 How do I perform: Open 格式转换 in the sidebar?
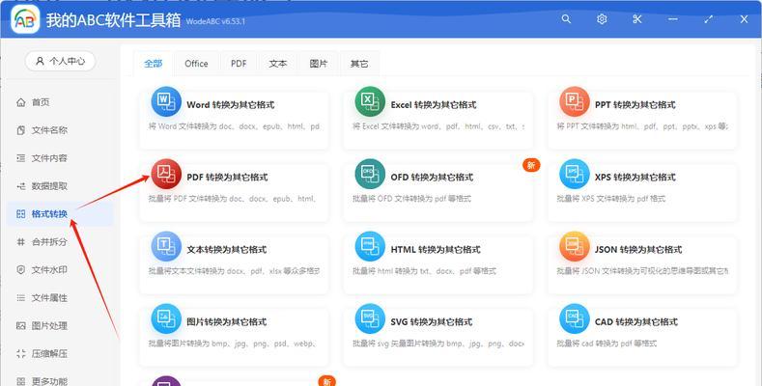(x=60, y=214)
